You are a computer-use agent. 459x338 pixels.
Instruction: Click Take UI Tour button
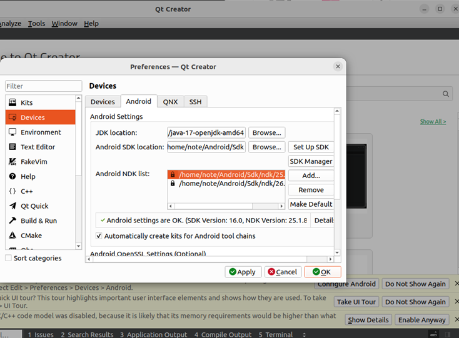click(356, 302)
